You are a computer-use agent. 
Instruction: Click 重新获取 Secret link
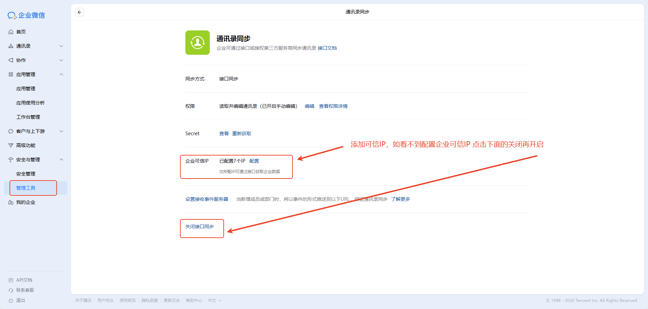(242, 134)
